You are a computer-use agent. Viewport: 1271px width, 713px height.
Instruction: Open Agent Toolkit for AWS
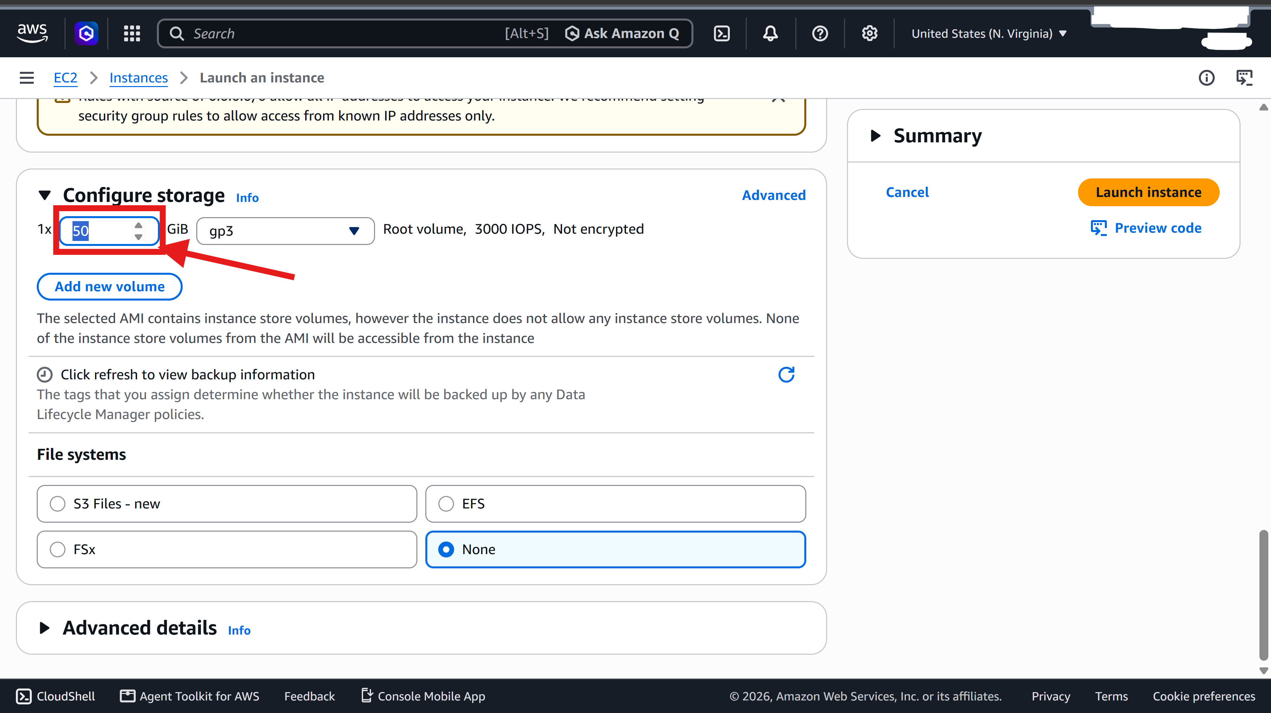pos(189,696)
